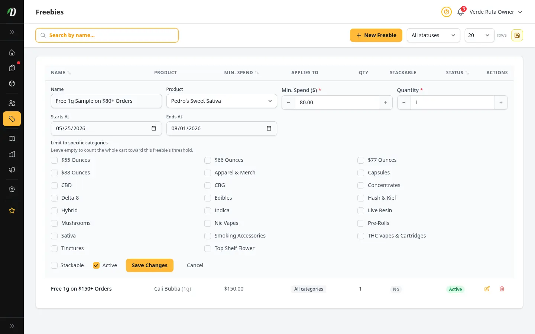The width and height of the screenshot is (535, 334).
Task: Enable the Stackable checkbox
Action: [54, 265]
